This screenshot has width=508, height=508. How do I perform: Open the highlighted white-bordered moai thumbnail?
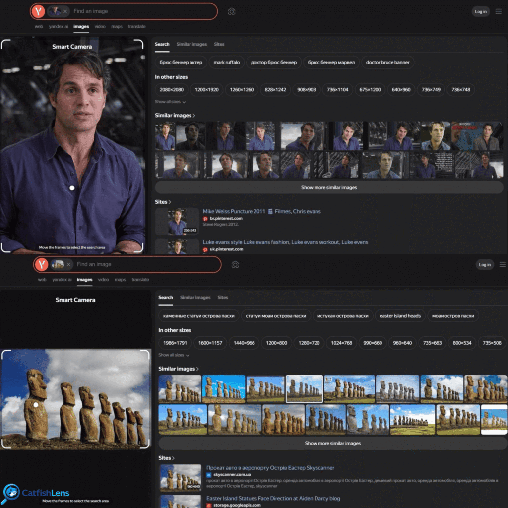[304, 389]
